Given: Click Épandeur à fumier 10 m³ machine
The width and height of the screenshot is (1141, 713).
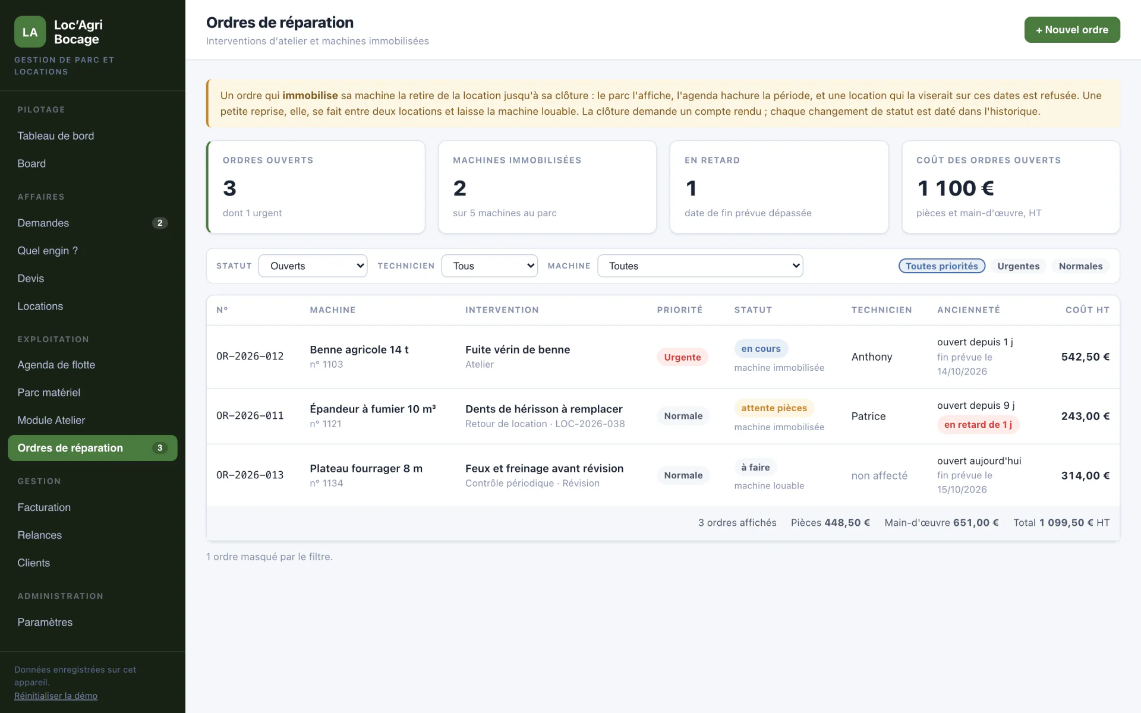Looking at the screenshot, I should [x=373, y=409].
